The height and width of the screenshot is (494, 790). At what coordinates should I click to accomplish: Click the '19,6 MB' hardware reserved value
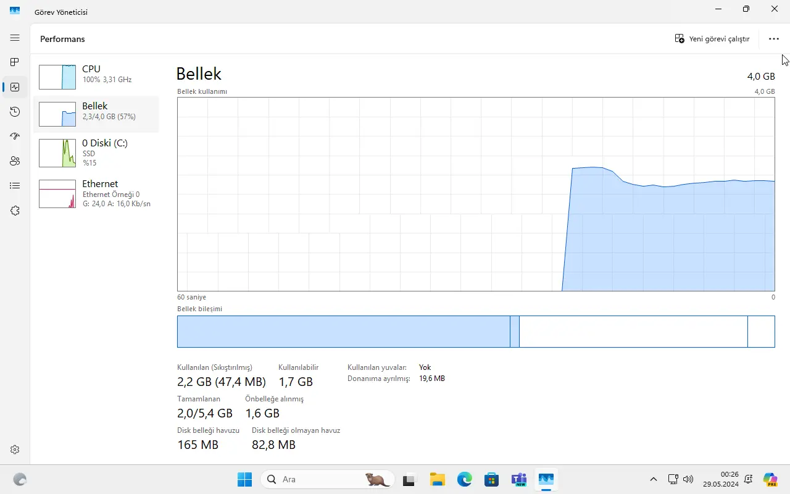432,379
